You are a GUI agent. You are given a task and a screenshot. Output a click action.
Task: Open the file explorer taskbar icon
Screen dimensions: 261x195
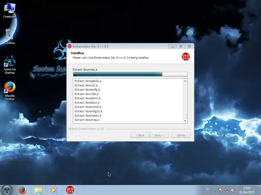point(38,190)
